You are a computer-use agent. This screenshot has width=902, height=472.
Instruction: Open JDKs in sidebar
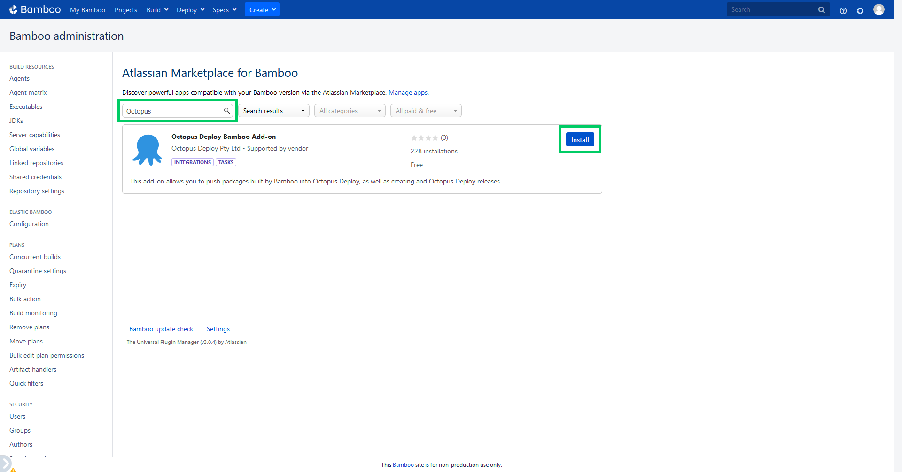coord(16,121)
